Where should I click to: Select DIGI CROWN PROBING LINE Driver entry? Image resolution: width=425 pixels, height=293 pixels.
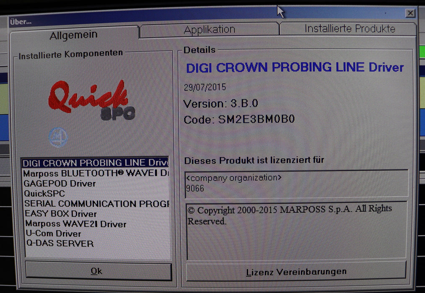[x=95, y=162]
